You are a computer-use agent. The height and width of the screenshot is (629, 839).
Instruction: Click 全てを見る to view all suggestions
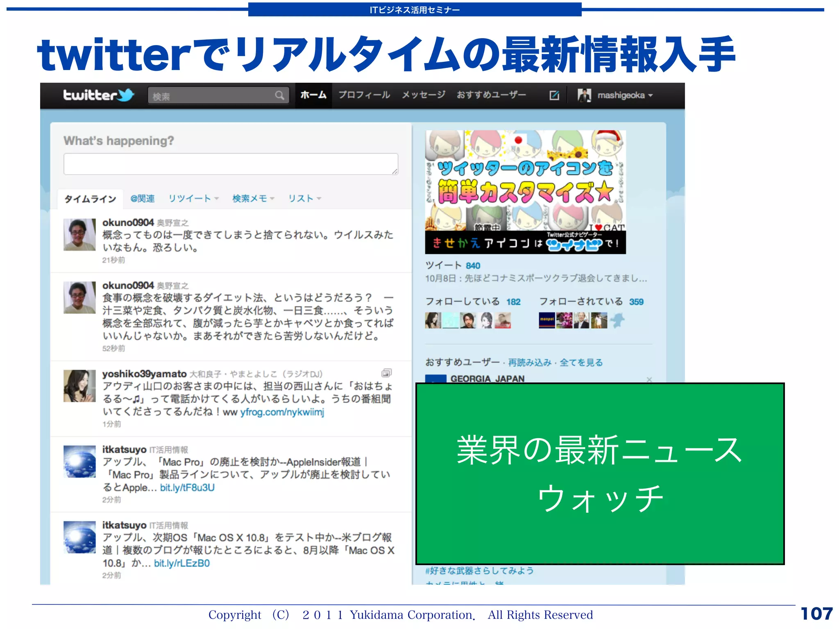click(581, 362)
